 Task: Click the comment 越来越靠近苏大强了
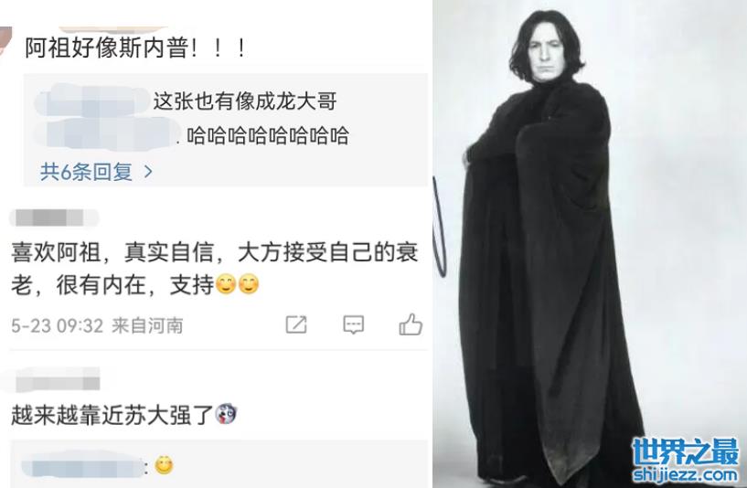[123, 415]
